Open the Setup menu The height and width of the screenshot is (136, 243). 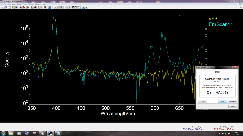coord(19,4)
